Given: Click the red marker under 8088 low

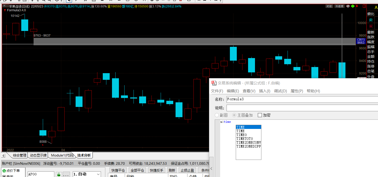Looking at the screenshot, I should click(43, 145).
